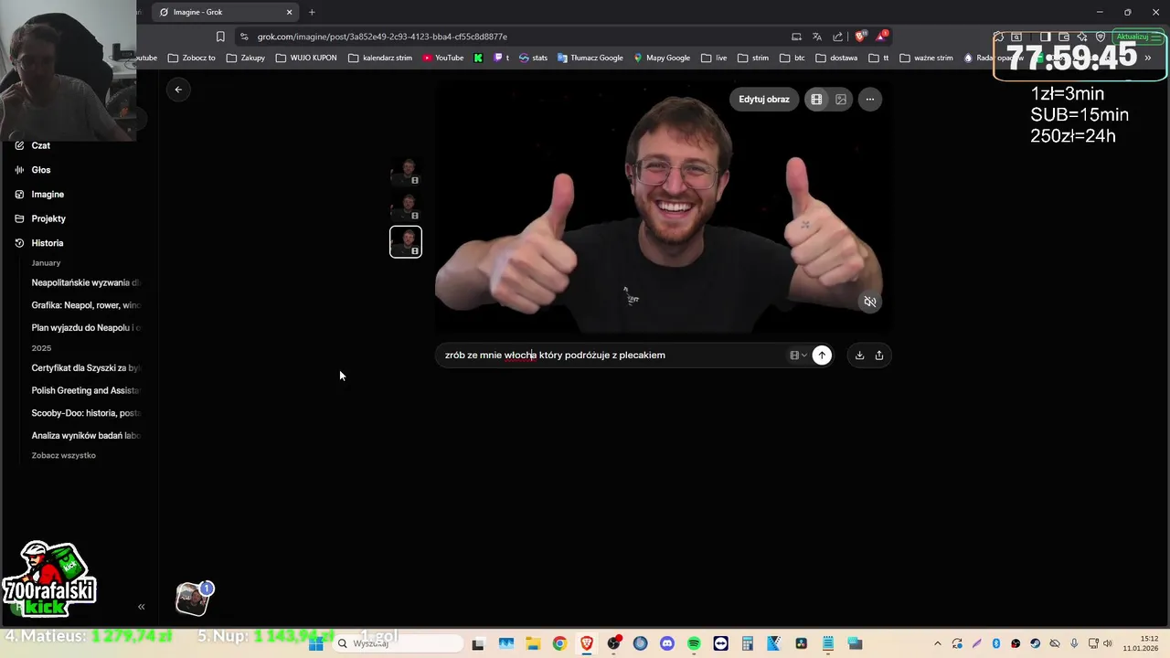1170x658 pixels.
Task: Switch to image mode icon beside video icon
Action: click(841, 100)
